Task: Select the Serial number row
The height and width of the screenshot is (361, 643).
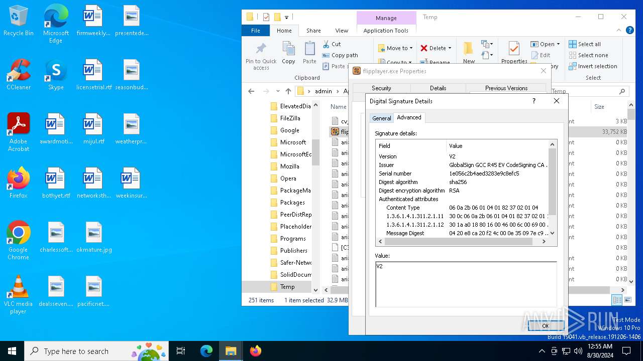Action: [463, 173]
